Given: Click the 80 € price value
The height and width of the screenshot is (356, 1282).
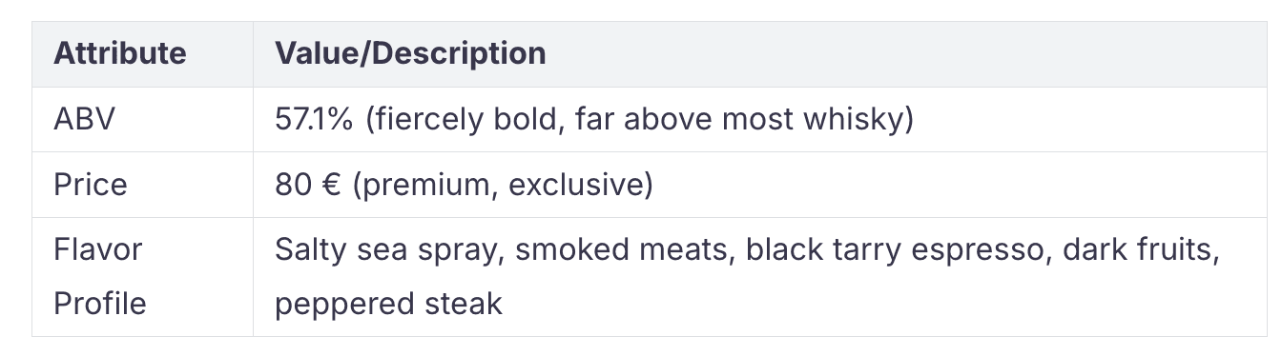Looking at the screenshot, I should [308, 184].
